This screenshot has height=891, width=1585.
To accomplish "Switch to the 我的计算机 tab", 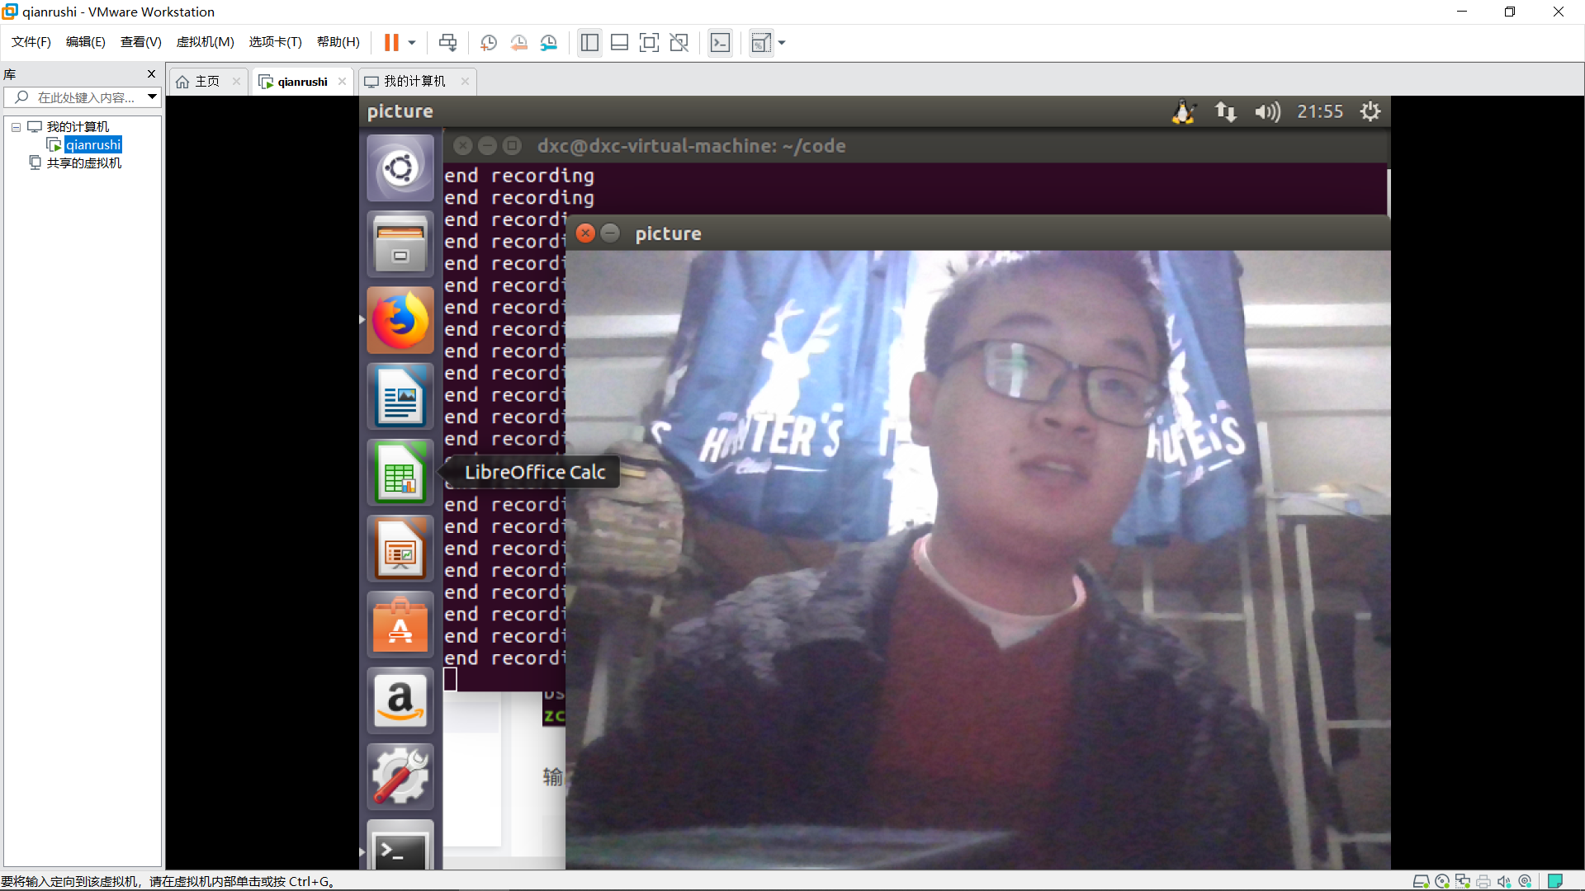I will click(414, 81).
